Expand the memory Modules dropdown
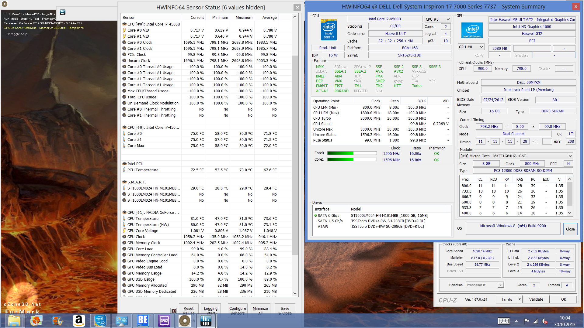Image resolution: width=584 pixels, height=328 pixels. tap(516, 156)
